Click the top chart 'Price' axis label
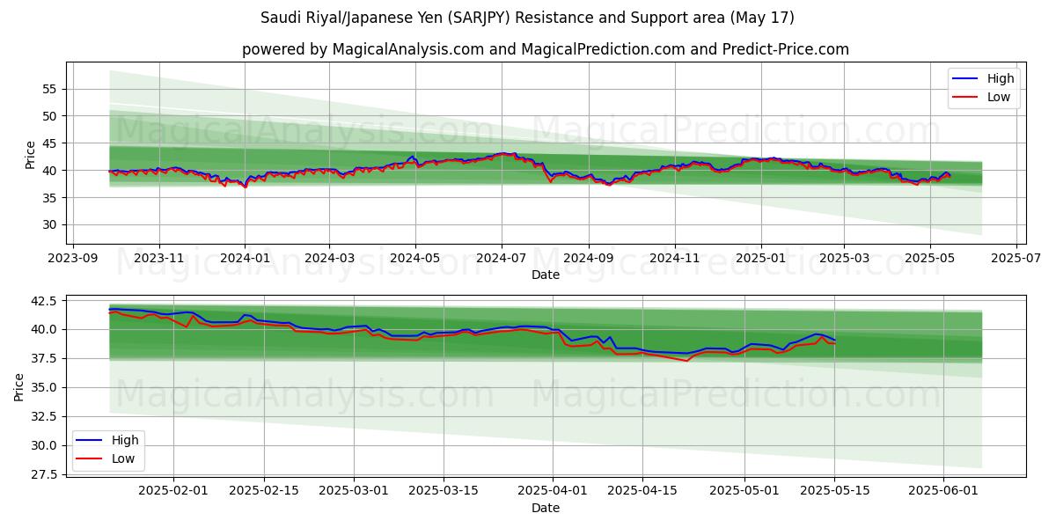Viewport: 1056px width, 528px height. (x=31, y=155)
